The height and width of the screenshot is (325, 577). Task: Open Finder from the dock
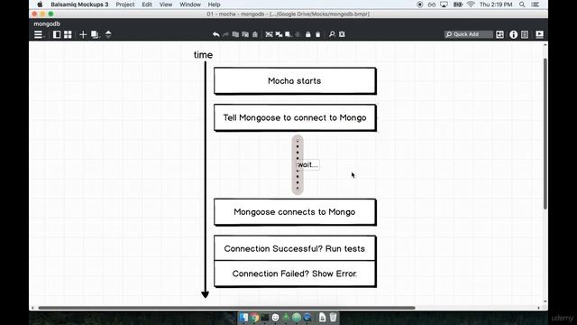click(243, 317)
